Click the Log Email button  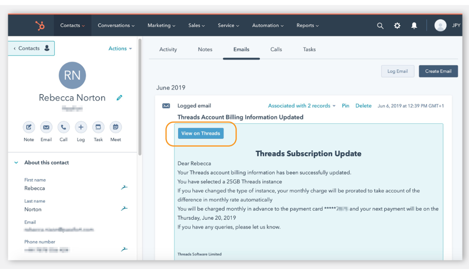397,71
